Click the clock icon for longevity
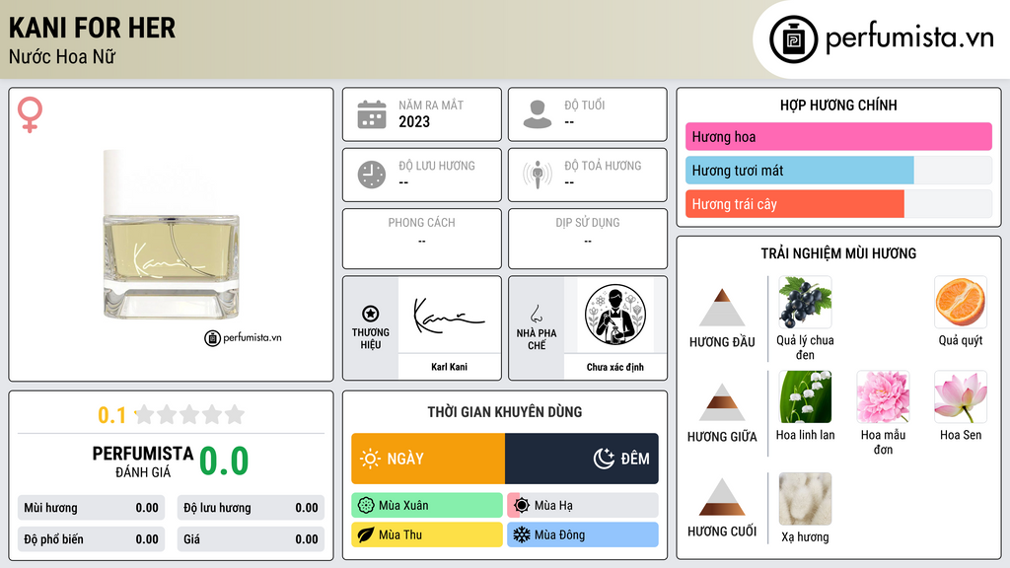The image size is (1010, 568). [x=372, y=175]
